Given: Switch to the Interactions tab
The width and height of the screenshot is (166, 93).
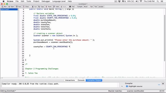Looking at the screenshot, I should (x=70, y=80).
